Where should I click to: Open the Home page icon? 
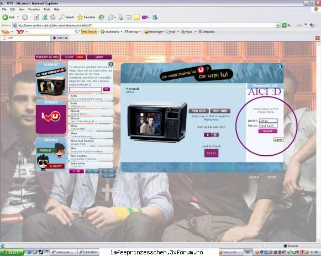click(53, 17)
